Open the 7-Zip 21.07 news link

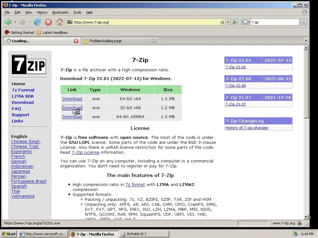[x=236, y=104]
